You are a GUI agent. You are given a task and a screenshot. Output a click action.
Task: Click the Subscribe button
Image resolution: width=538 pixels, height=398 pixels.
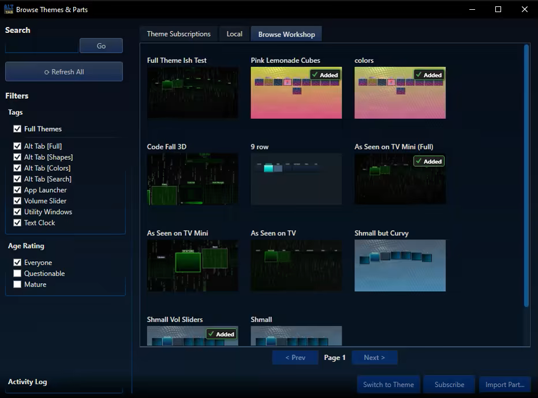point(449,385)
